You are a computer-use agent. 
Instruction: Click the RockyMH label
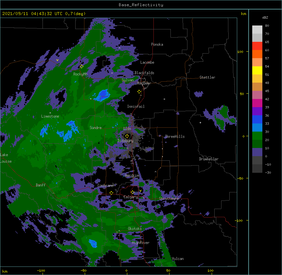tap(80, 74)
